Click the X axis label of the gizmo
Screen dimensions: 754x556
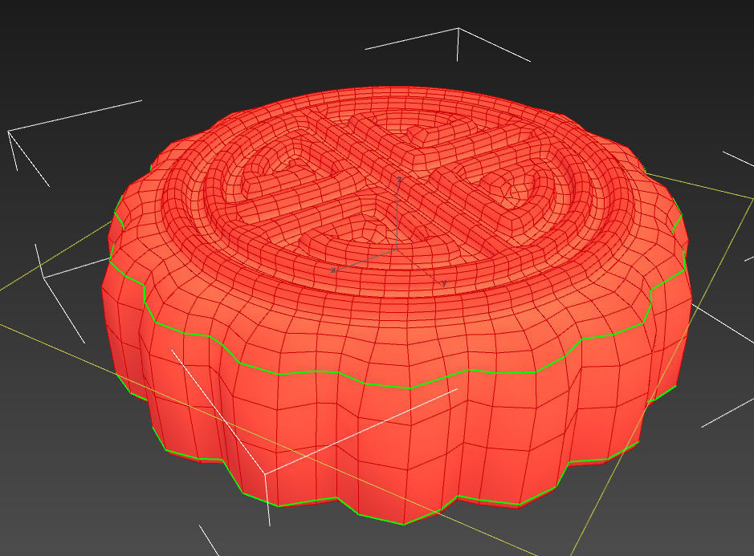[333, 270]
